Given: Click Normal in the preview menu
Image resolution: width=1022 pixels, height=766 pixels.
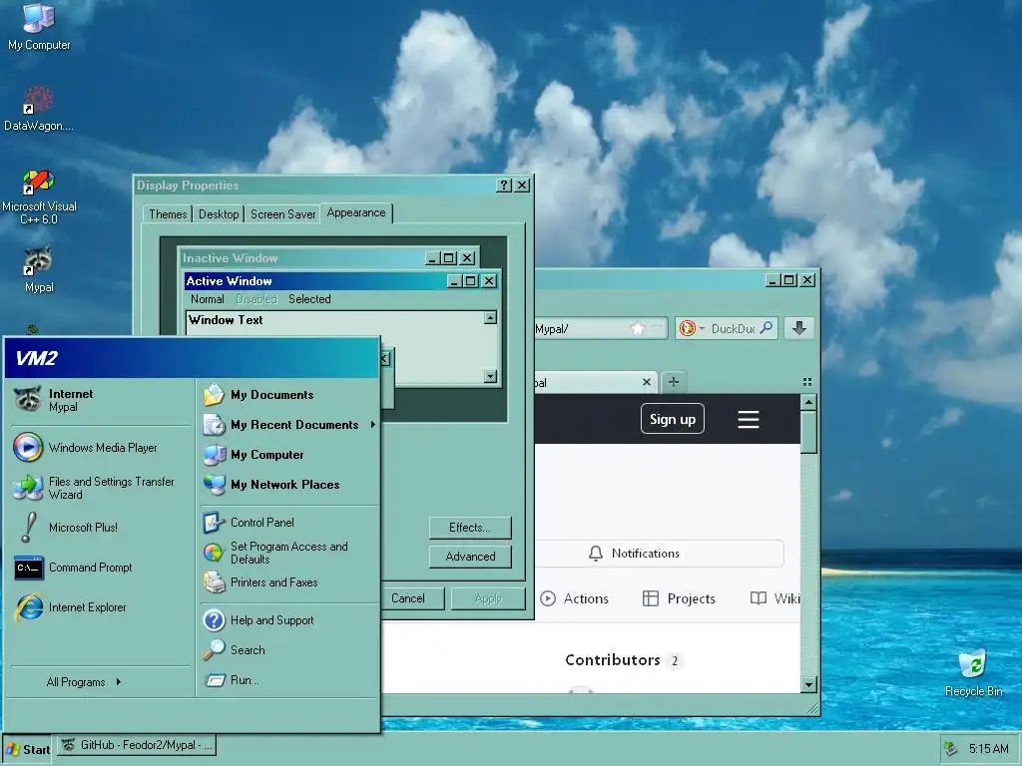Looking at the screenshot, I should pos(208,299).
